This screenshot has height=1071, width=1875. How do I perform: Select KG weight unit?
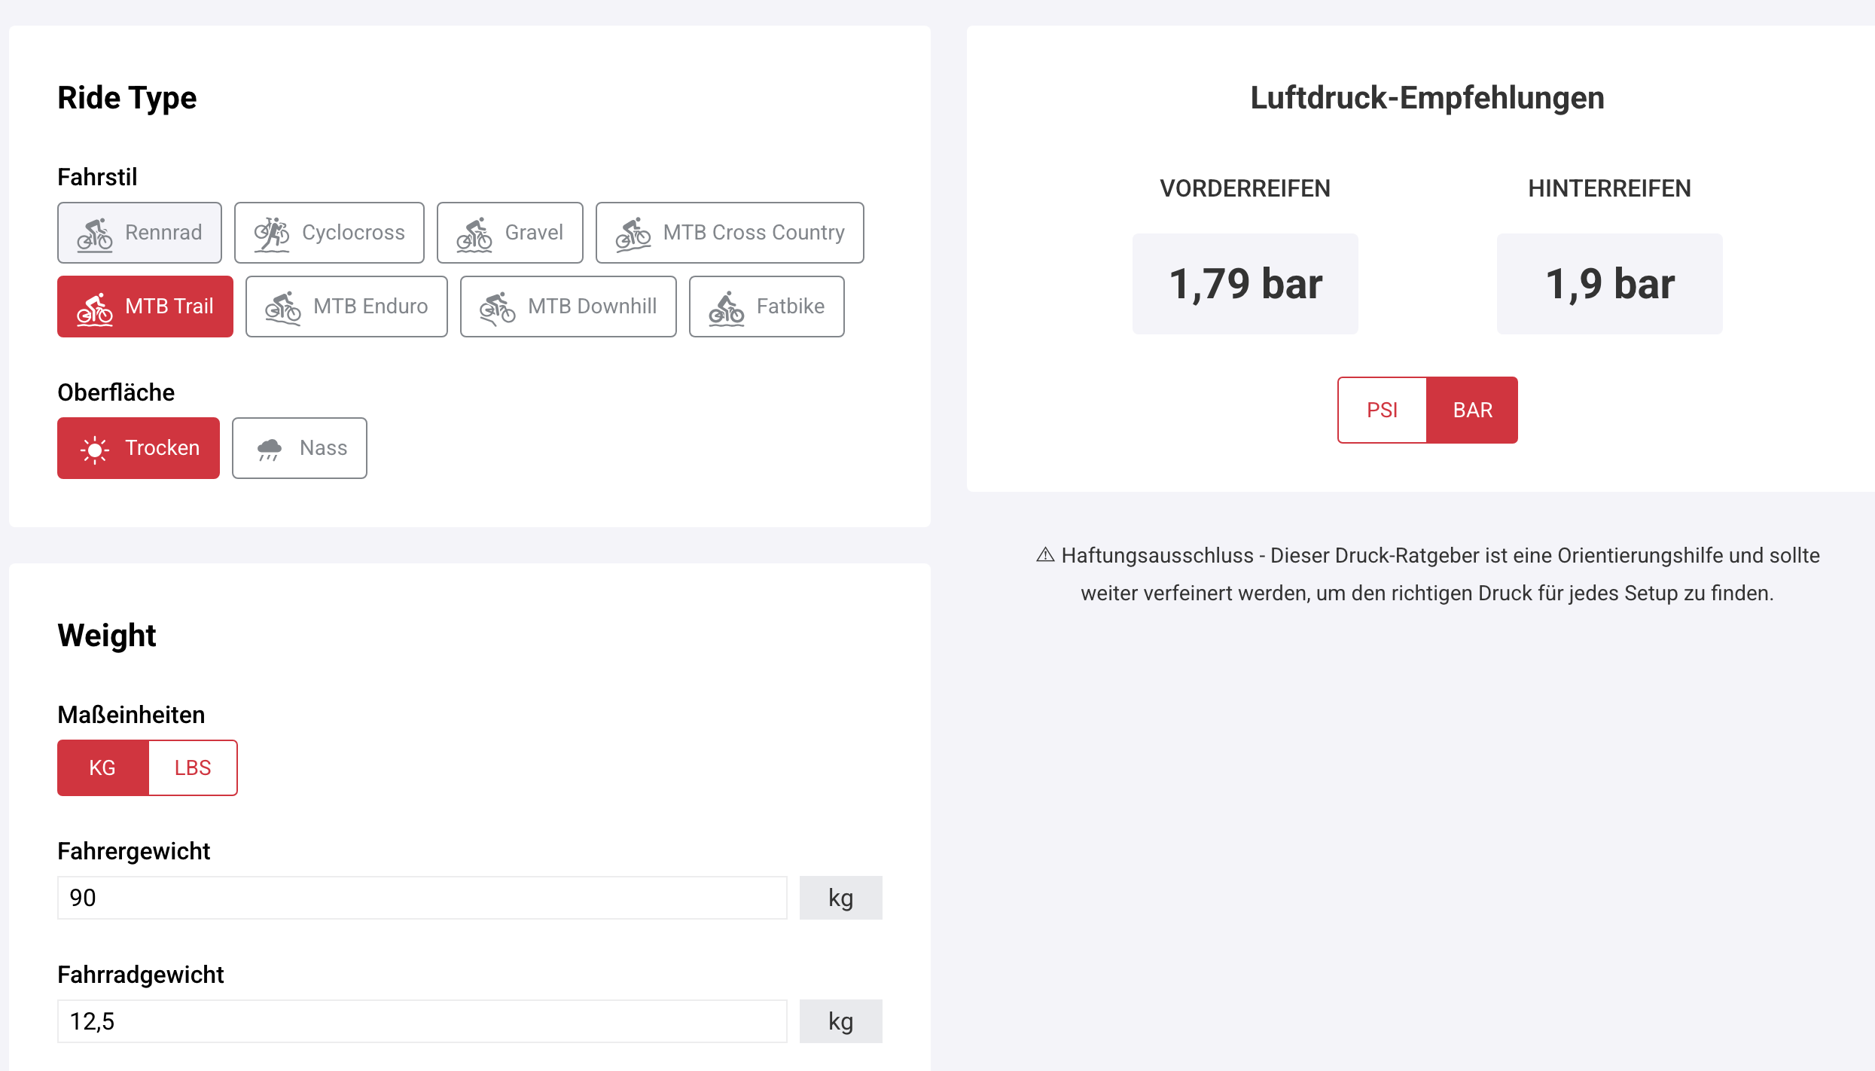[x=102, y=768]
